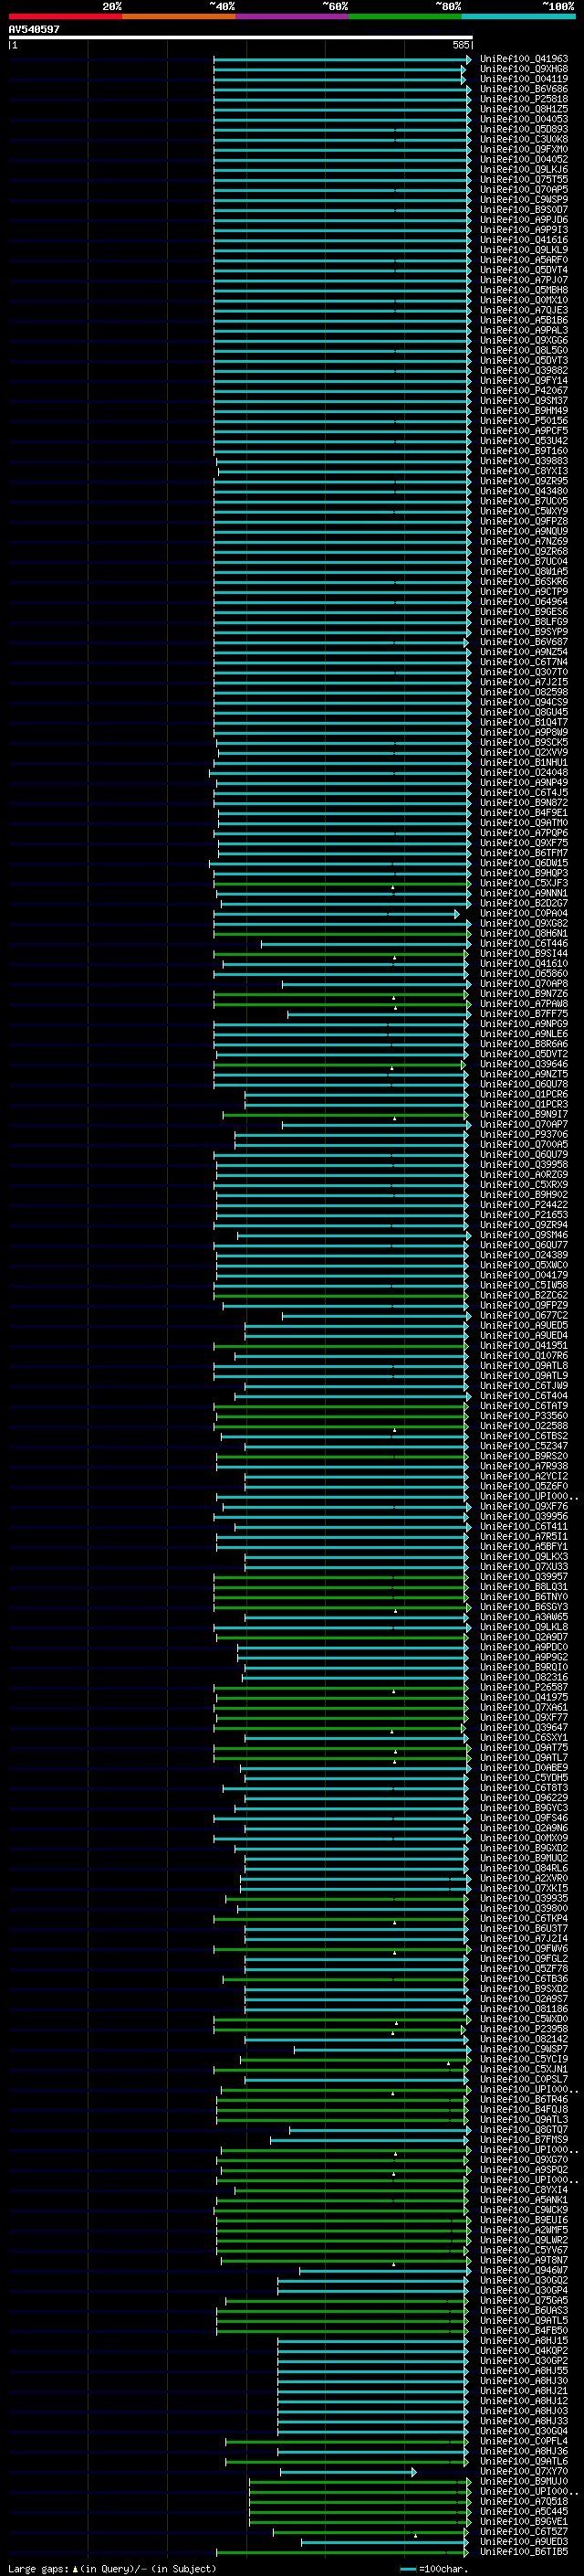Select hit label UniRef100_A9UED3

pos(524,2542)
